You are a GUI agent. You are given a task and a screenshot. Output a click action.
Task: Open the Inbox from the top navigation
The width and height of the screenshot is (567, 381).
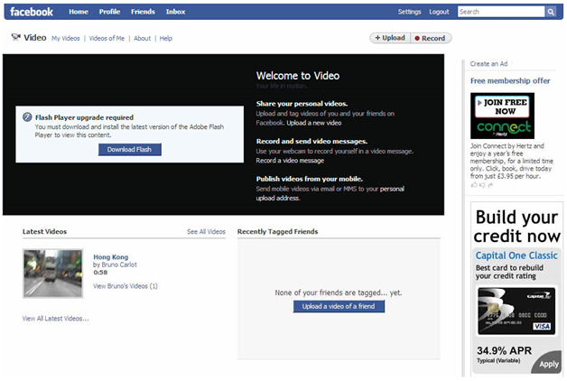(x=175, y=12)
